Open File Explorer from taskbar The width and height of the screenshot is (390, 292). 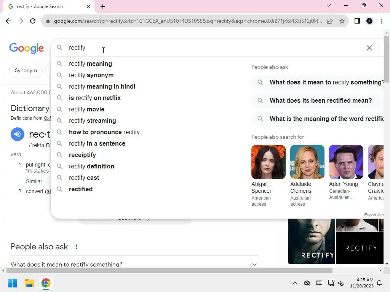coord(29,283)
